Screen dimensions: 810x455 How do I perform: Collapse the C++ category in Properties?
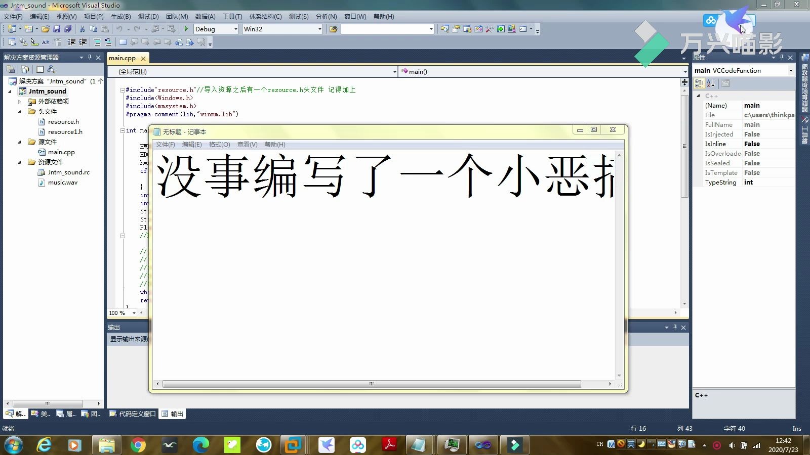point(699,96)
